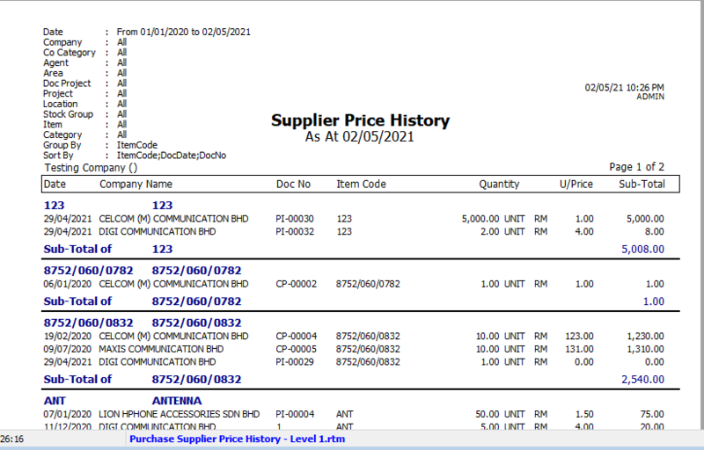The width and height of the screenshot is (704, 450).
Task: Click document number PI-00032
Action: pyautogui.click(x=294, y=232)
